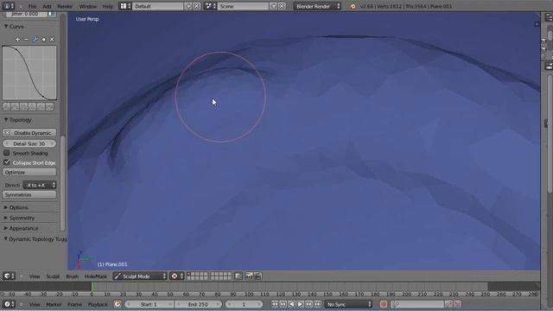Click the Start frame field
The height and width of the screenshot is (311, 553).
click(149, 304)
